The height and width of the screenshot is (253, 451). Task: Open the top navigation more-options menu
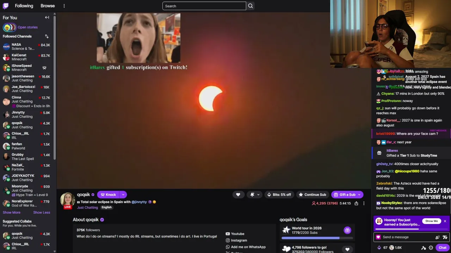64,6
